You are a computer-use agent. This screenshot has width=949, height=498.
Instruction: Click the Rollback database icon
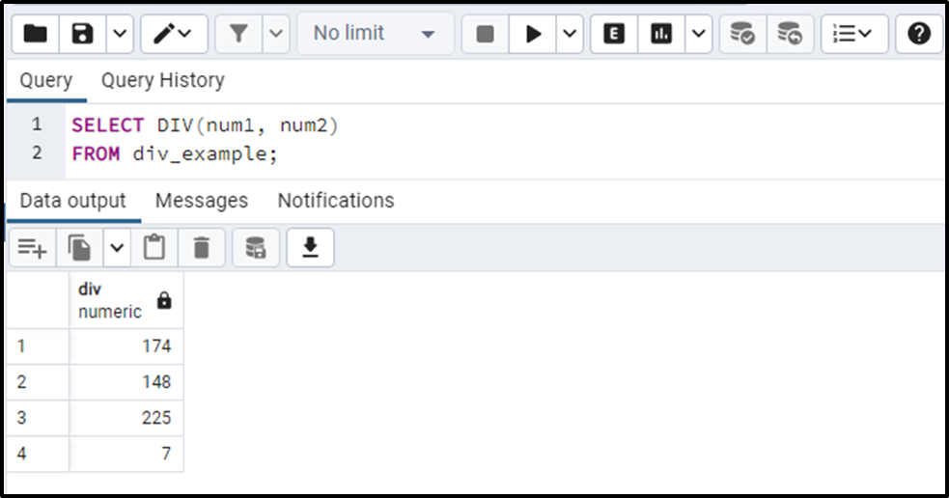[790, 34]
